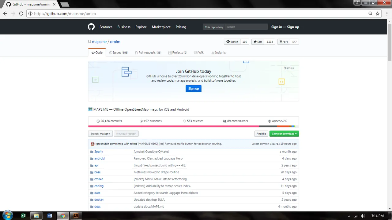Click the Fork button
This screenshot has height=220, width=392.
[283, 42]
